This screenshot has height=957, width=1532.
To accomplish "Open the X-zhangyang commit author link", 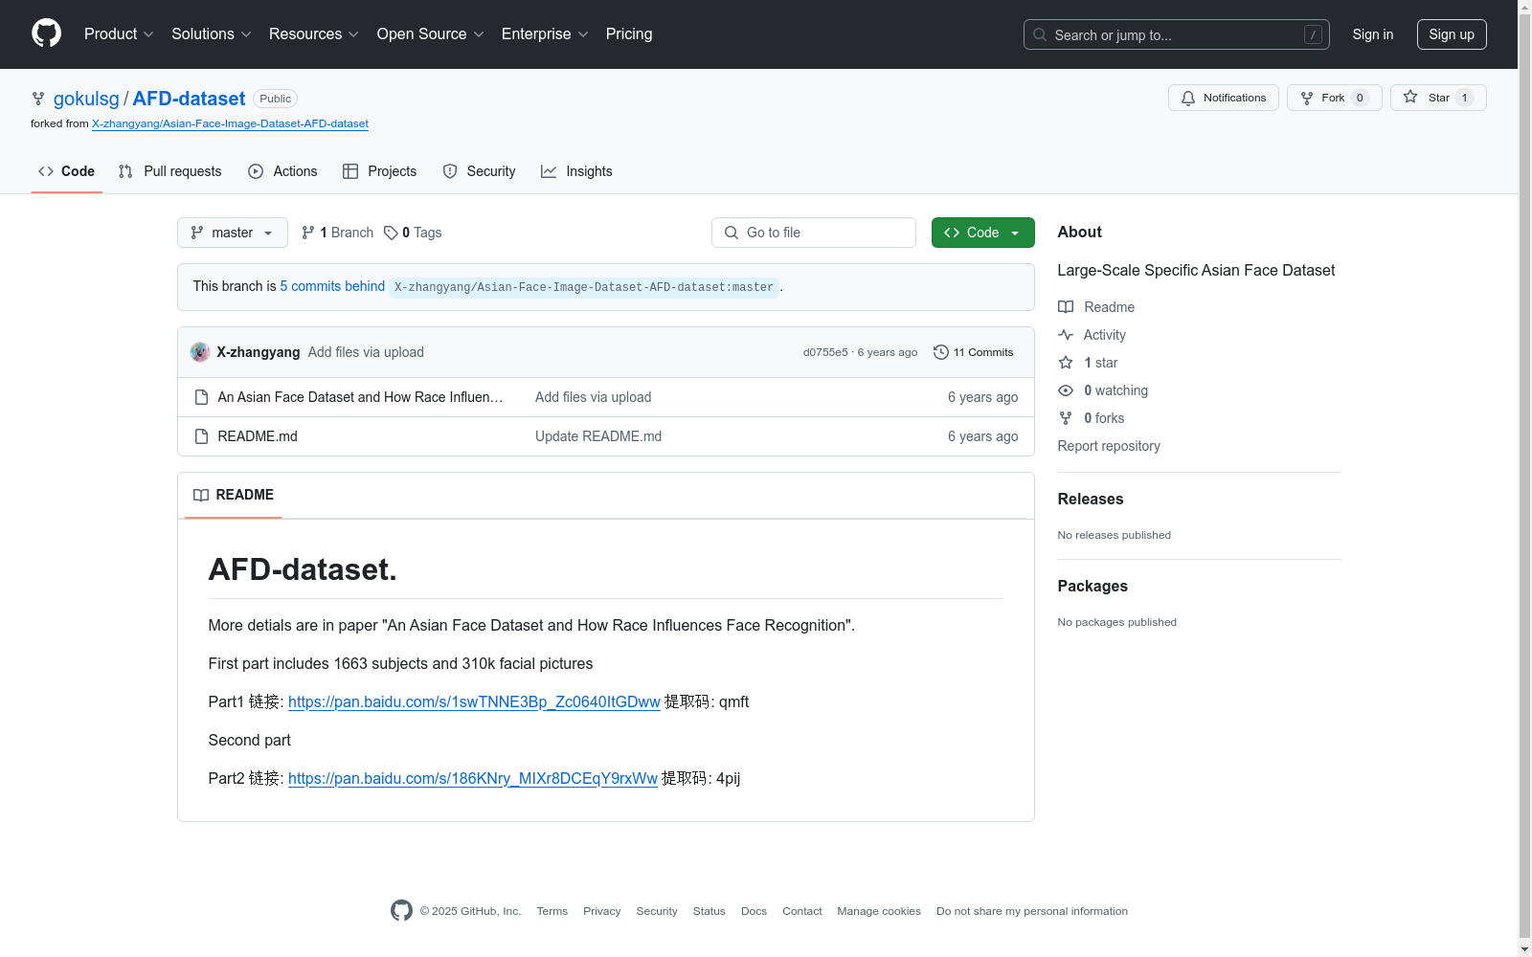I will point(259,352).
